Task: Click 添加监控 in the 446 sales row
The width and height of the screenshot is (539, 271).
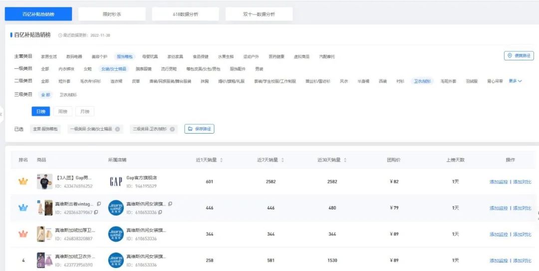Action: click(499, 208)
